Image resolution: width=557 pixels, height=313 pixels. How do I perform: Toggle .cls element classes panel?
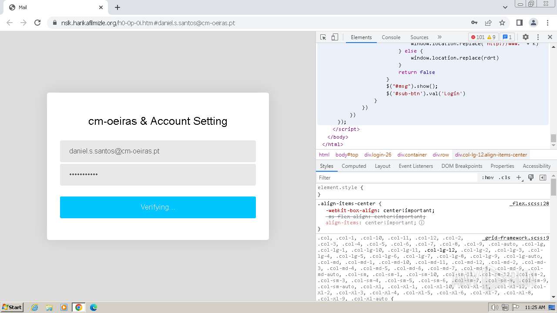pyautogui.click(x=505, y=177)
